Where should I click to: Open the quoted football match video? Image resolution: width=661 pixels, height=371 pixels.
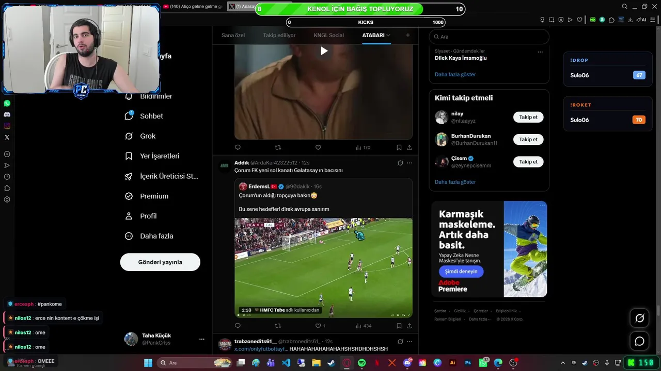tap(324, 268)
